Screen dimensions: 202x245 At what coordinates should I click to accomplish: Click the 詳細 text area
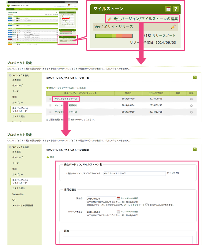(x=128, y=240)
